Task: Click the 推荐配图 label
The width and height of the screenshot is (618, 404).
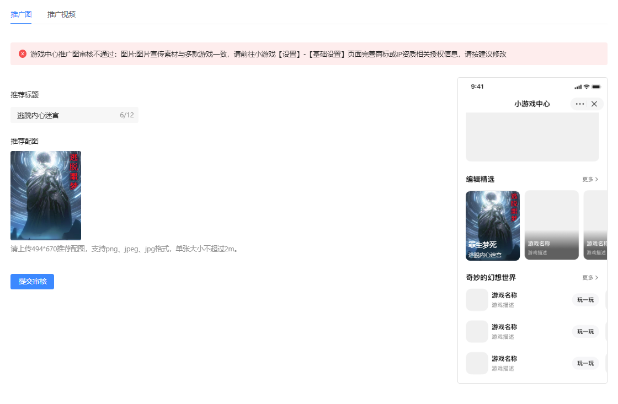Action: [x=24, y=141]
